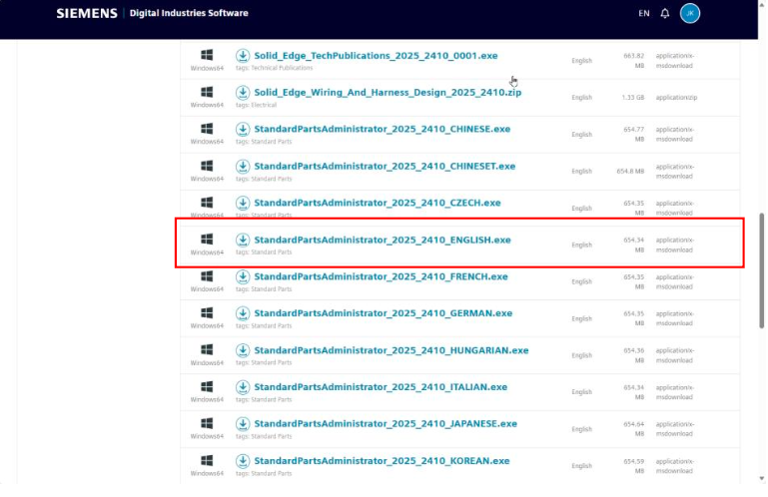Click Windows logo in FRENCH.exe row

207,276
